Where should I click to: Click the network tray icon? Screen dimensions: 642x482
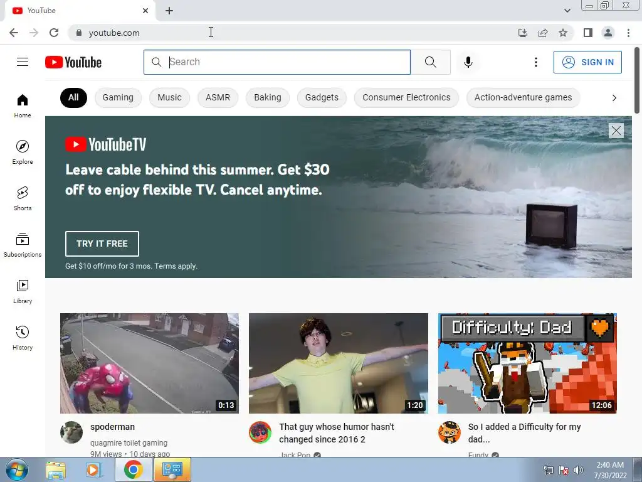[x=548, y=470]
